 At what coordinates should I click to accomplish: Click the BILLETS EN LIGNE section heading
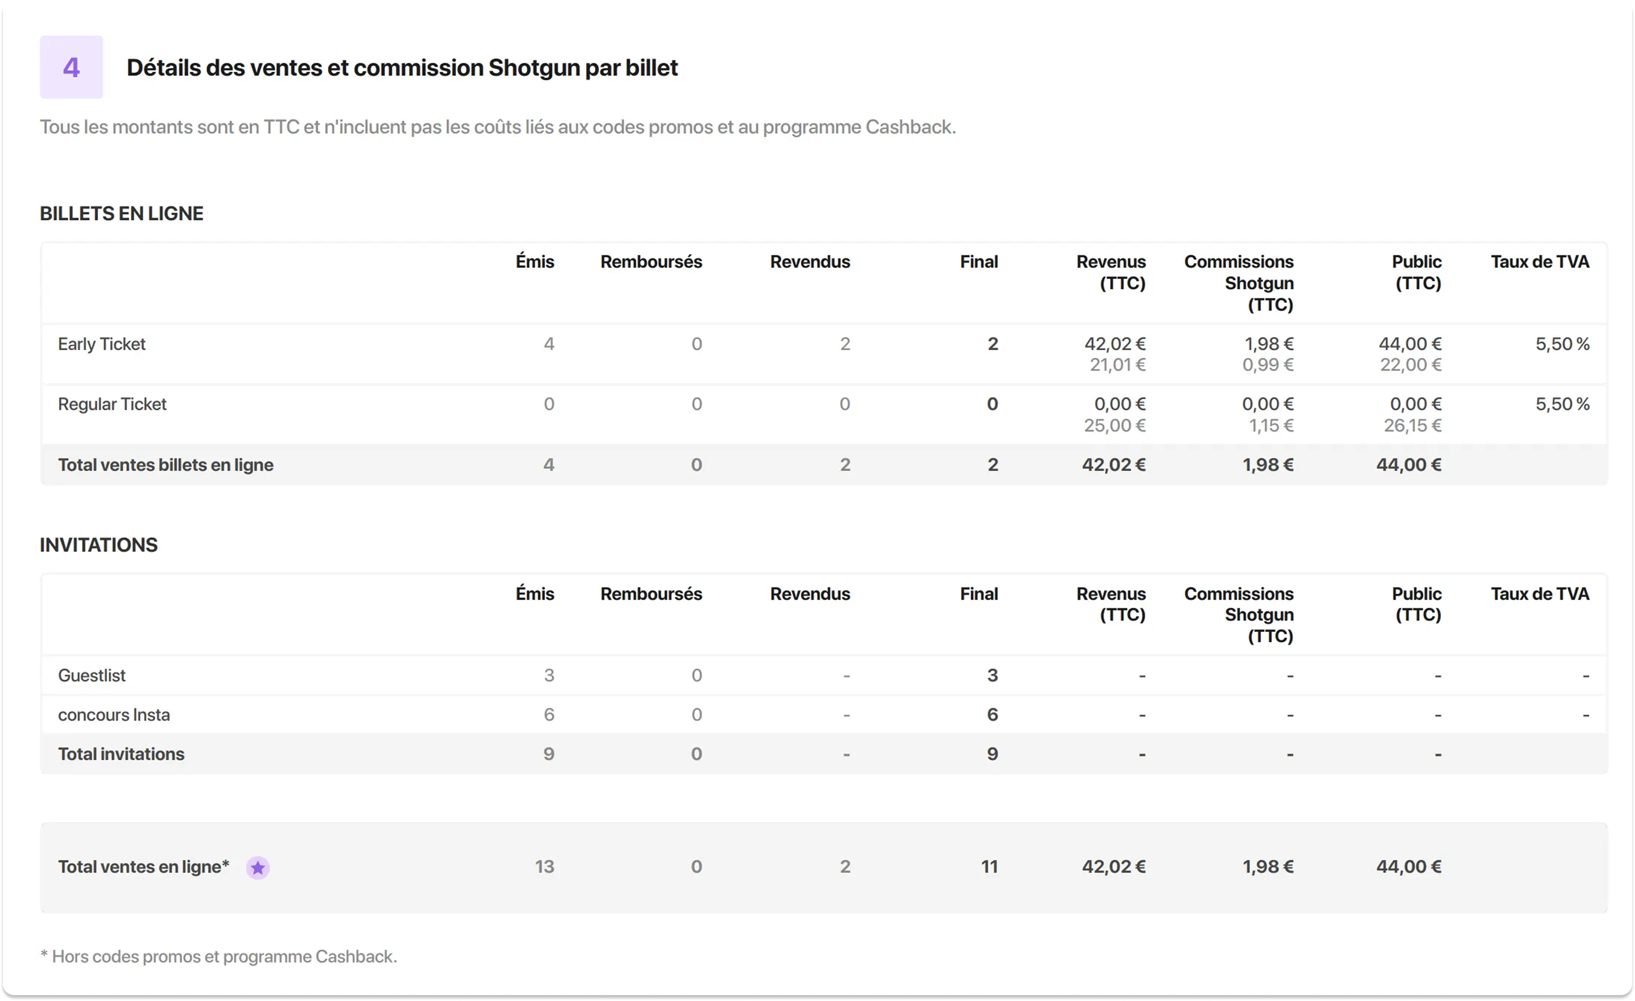122,213
